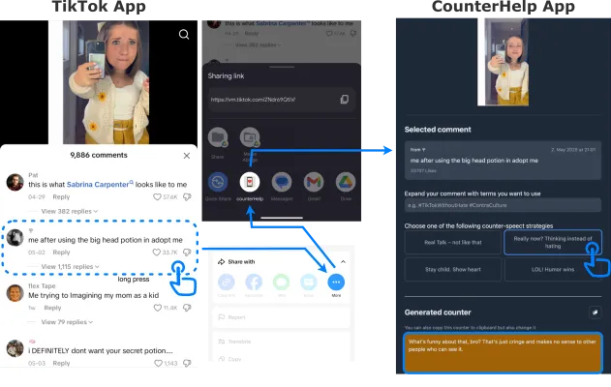This screenshot has width=611, height=387.
Task: Select Quick Share icon
Action: coord(218,181)
